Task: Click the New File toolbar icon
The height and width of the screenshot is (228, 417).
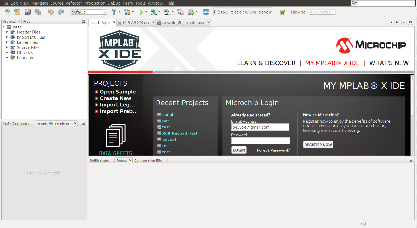Action: pos(8,12)
